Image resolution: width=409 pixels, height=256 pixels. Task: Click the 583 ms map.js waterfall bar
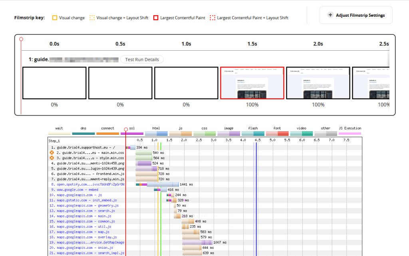[191, 232]
